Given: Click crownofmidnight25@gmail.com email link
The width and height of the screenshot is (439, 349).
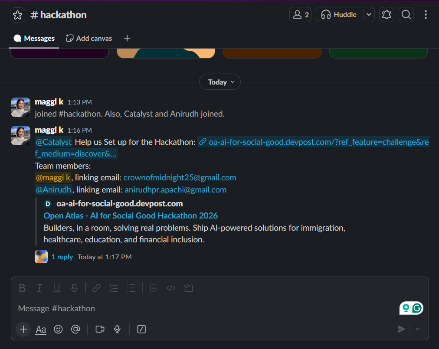Looking at the screenshot, I should [180, 177].
